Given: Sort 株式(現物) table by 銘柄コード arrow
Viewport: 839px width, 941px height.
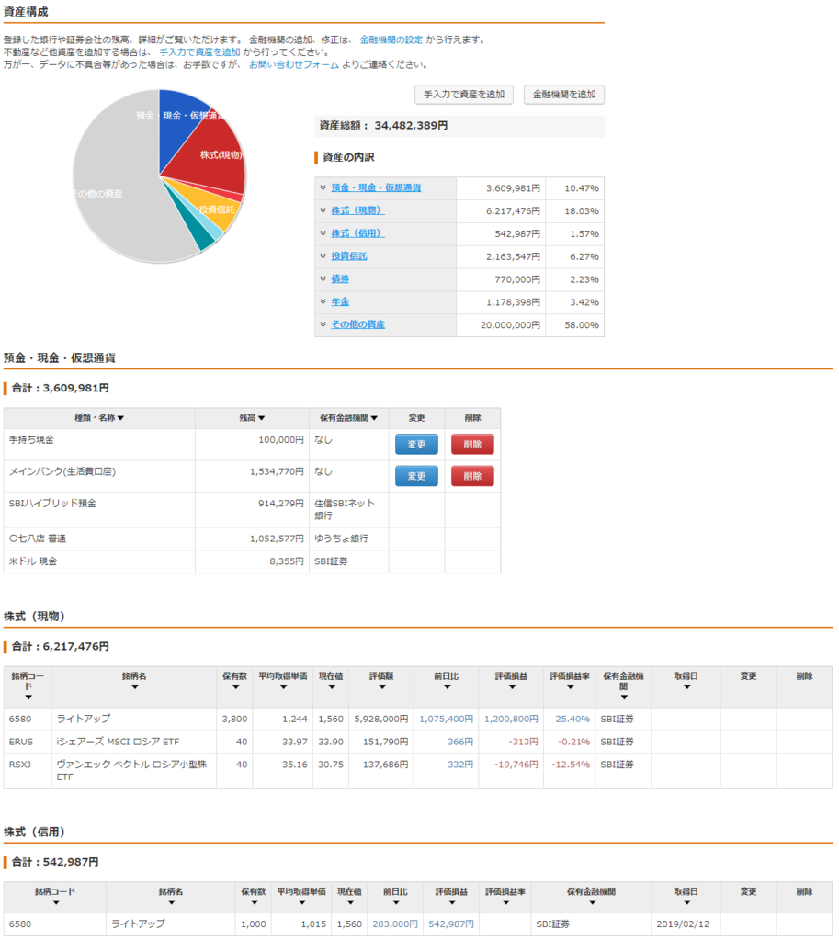Looking at the screenshot, I should [28, 697].
